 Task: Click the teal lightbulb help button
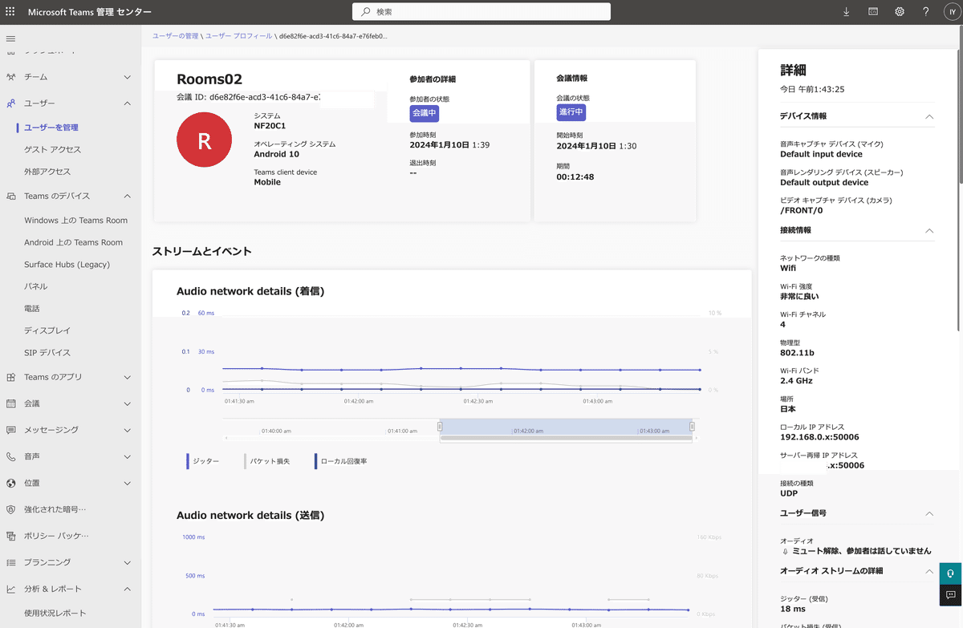pos(951,573)
